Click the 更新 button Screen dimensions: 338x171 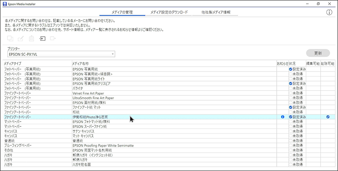[x=318, y=53]
